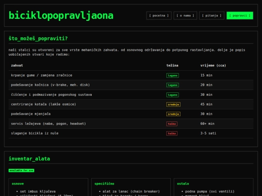Screen dimensions: 262x196
Task: Select row slaganje bicikla iz nule
Action: (131, 134)
